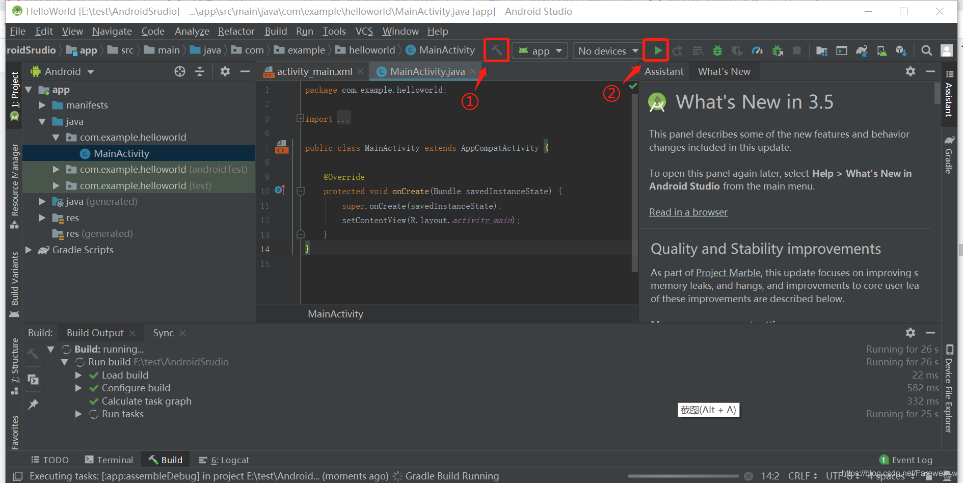Open Build panel settings gear
The height and width of the screenshot is (483, 963).
tap(911, 333)
